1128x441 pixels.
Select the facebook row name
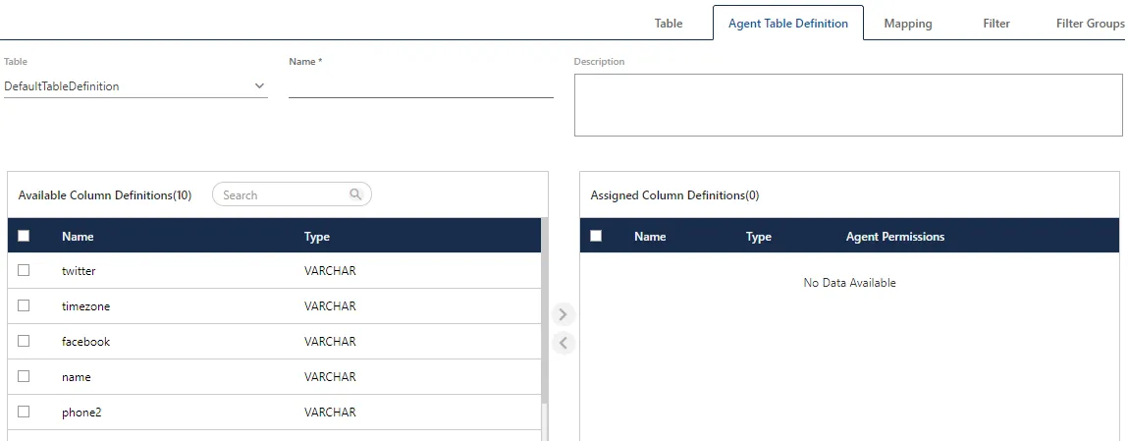tap(85, 341)
